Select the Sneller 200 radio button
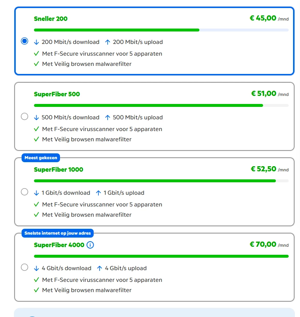This screenshot has width=300, height=317. 25,41
